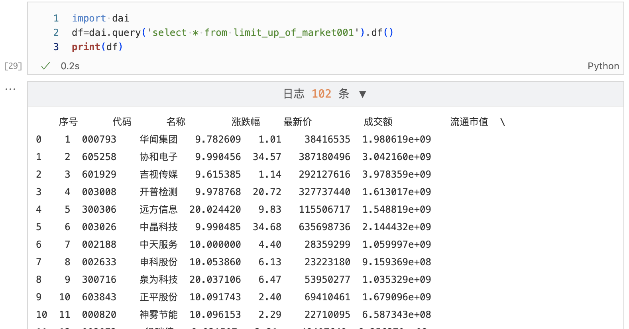This screenshot has height=329, width=629.
Task: Click code line 1 import dai
Action: point(100,18)
